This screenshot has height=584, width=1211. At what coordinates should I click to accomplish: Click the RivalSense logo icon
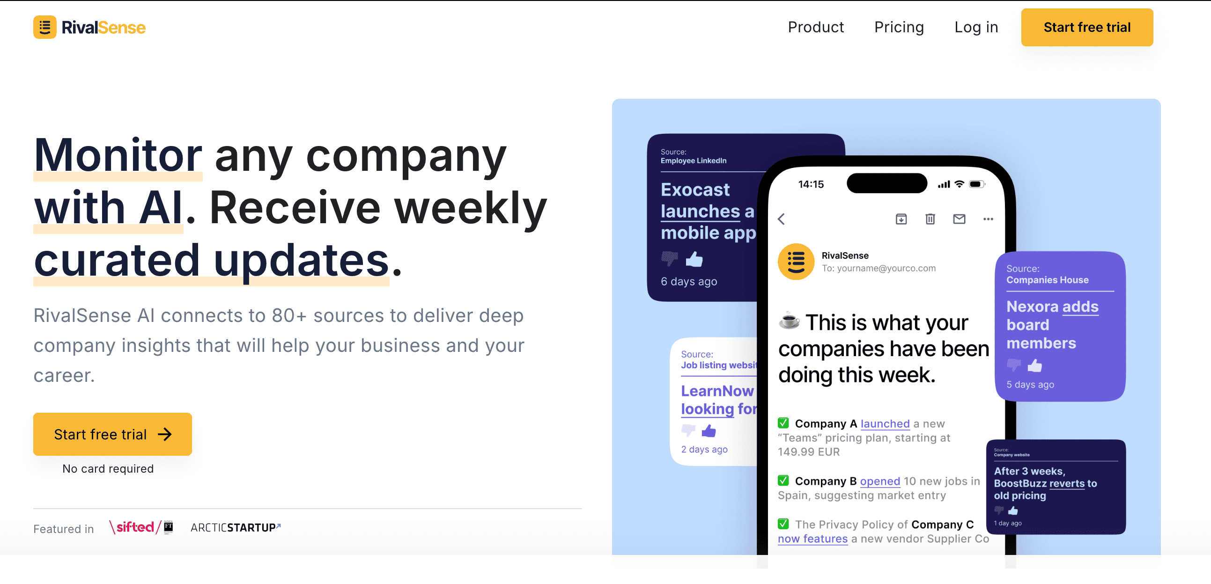point(45,27)
